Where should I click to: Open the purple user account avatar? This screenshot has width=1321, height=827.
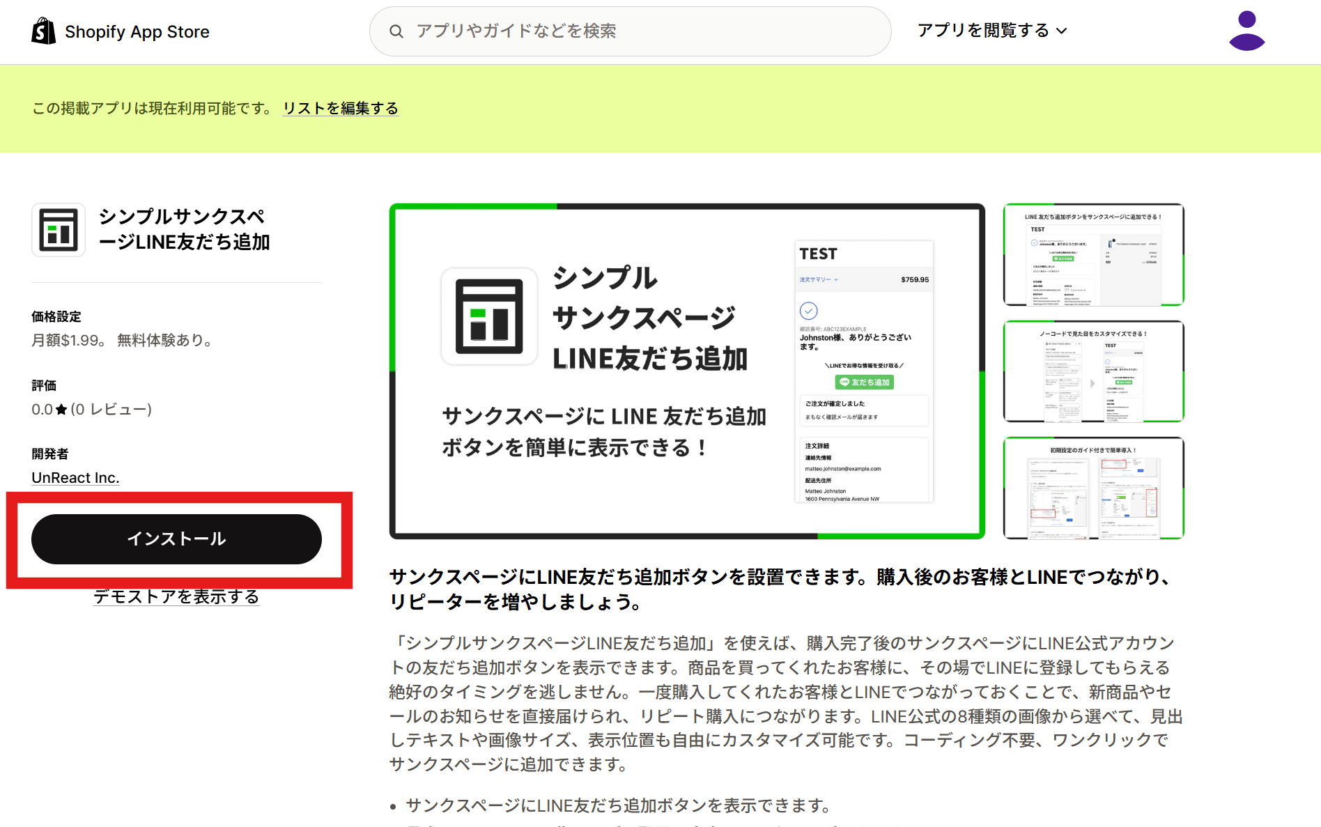1246,31
